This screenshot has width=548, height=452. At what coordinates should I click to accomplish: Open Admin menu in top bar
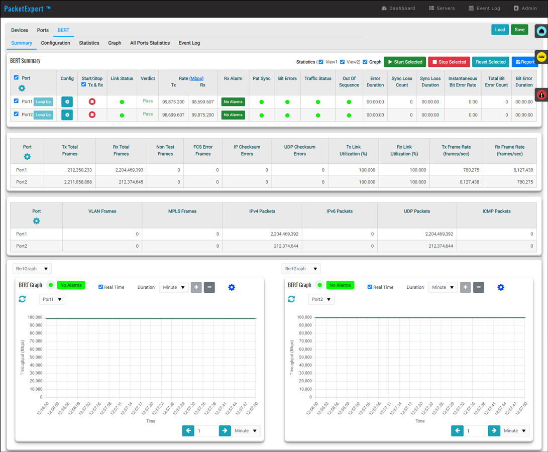coord(525,8)
